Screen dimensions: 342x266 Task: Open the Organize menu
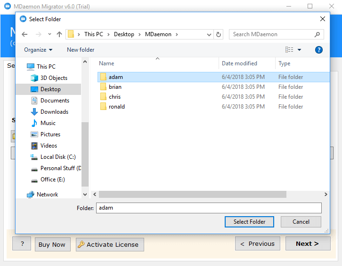(38, 50)
